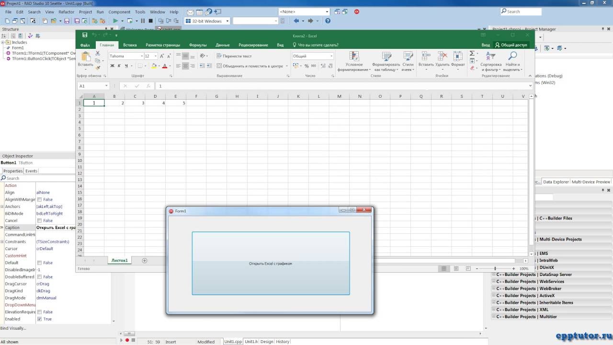Viewport: 613px width, 345px height.
Task: Switch to Page Break Preview in Excel status bar
Action: (x=468, y=268)
